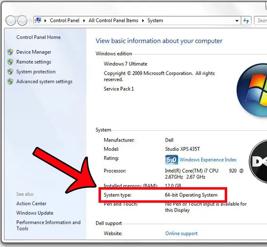Open Windows Update link
The width and height of the screenshot is (267, 247).
[35, 213]
